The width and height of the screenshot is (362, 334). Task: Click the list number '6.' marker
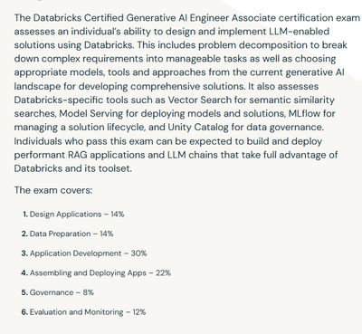click(24, 312)
